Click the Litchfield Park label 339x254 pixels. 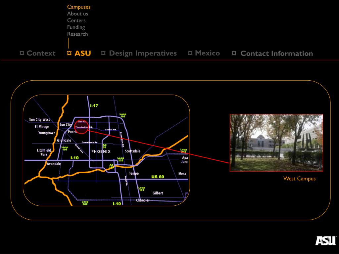coord(44,152)
